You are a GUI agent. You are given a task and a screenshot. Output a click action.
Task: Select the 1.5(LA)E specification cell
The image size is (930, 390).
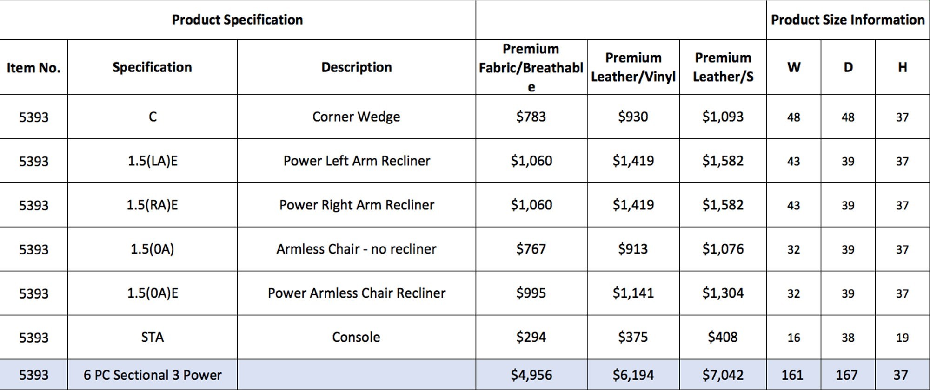[x=153, y=161]
